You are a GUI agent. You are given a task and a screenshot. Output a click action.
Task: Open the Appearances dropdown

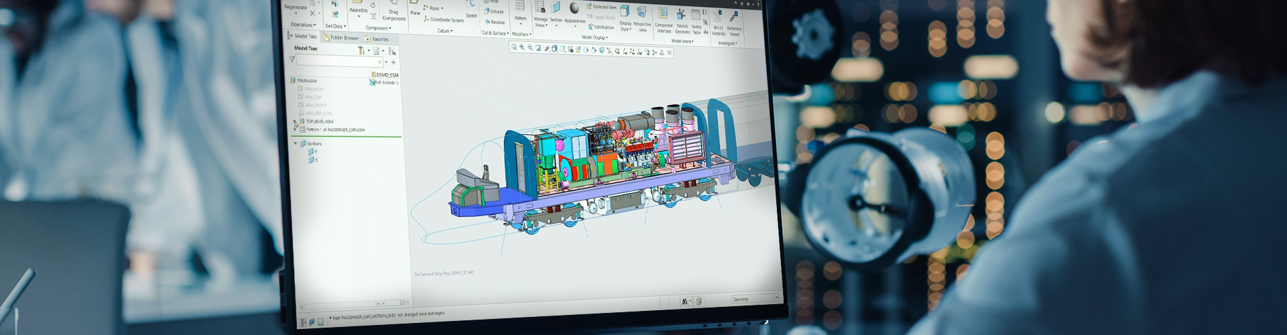(574, 21)
